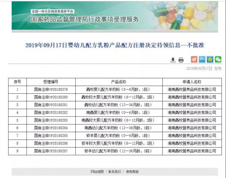The width and height of the screenshot is (226, 178).
Task: Open the 网站地图 link
Action: [x=97, y=172]
